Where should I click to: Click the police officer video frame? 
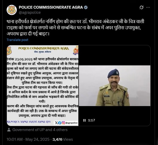pos(114,86)
